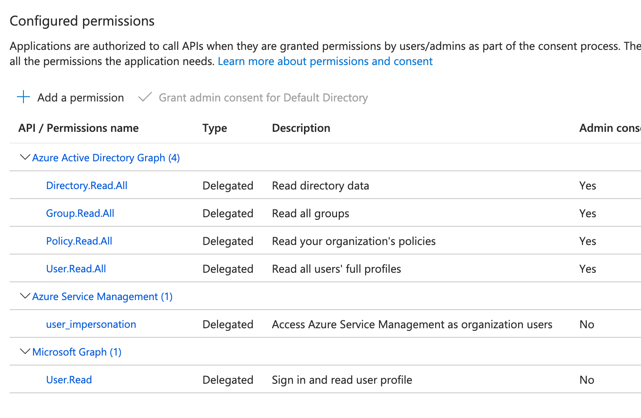This screenshot has height=418, width=641.
Task: Click 'Read your organization's policies' description
Action: point(354,241)
